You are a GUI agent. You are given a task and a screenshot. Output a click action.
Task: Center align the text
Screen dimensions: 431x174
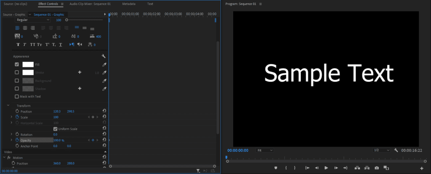(26, 28)
